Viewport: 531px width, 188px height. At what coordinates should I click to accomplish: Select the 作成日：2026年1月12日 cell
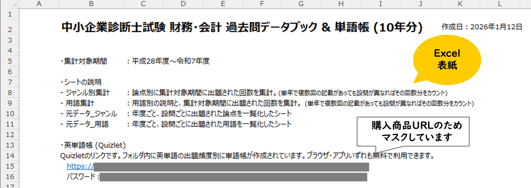click(x=482, y=27)
